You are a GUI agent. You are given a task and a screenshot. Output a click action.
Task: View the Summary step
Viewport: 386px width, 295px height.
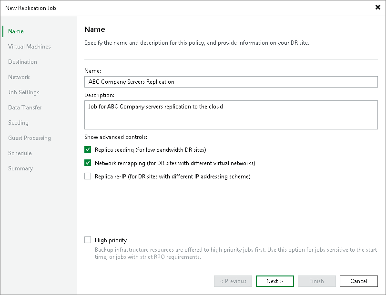coord(20,168)
